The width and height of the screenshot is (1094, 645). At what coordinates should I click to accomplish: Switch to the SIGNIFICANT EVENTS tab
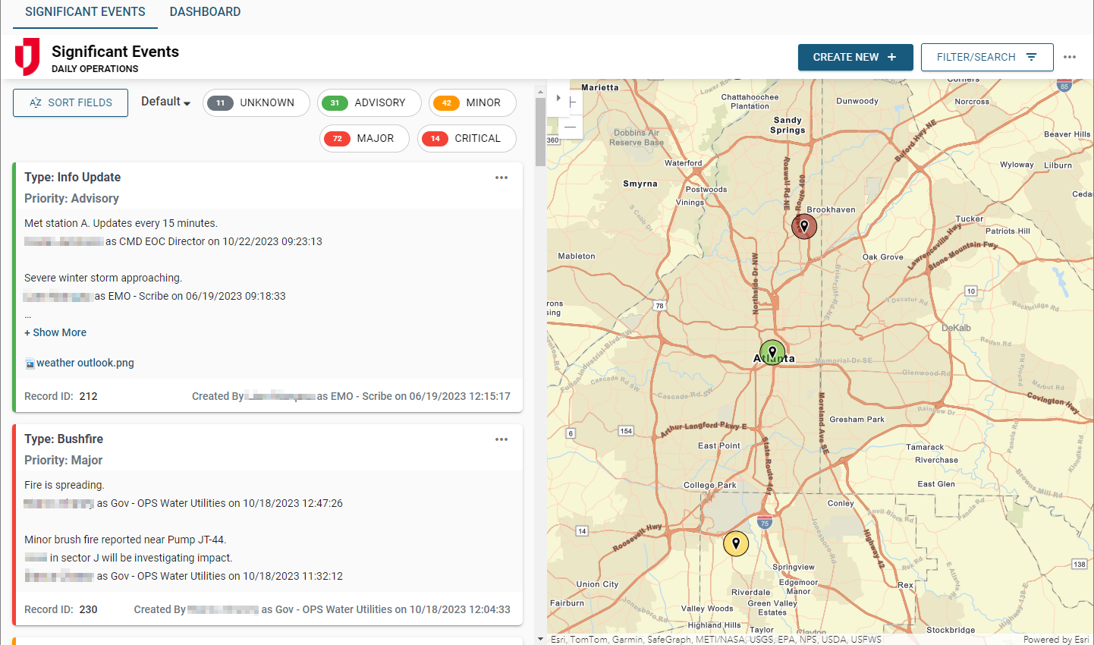tap(84, 12)
